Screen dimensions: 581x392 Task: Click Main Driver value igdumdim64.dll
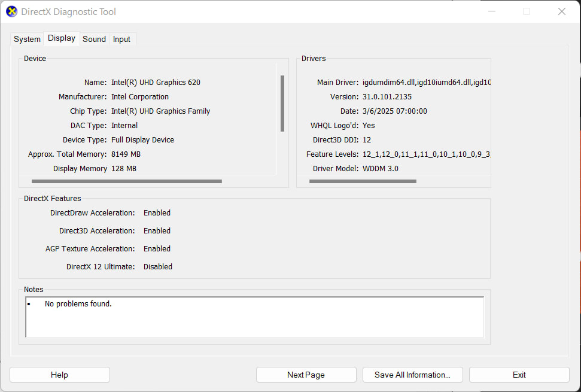pyautogui.click(x=427, y=82)
